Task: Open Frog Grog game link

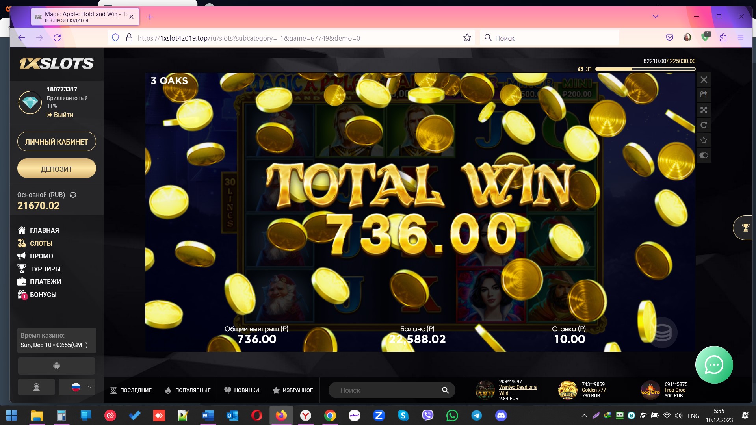Action: point(675,390)
